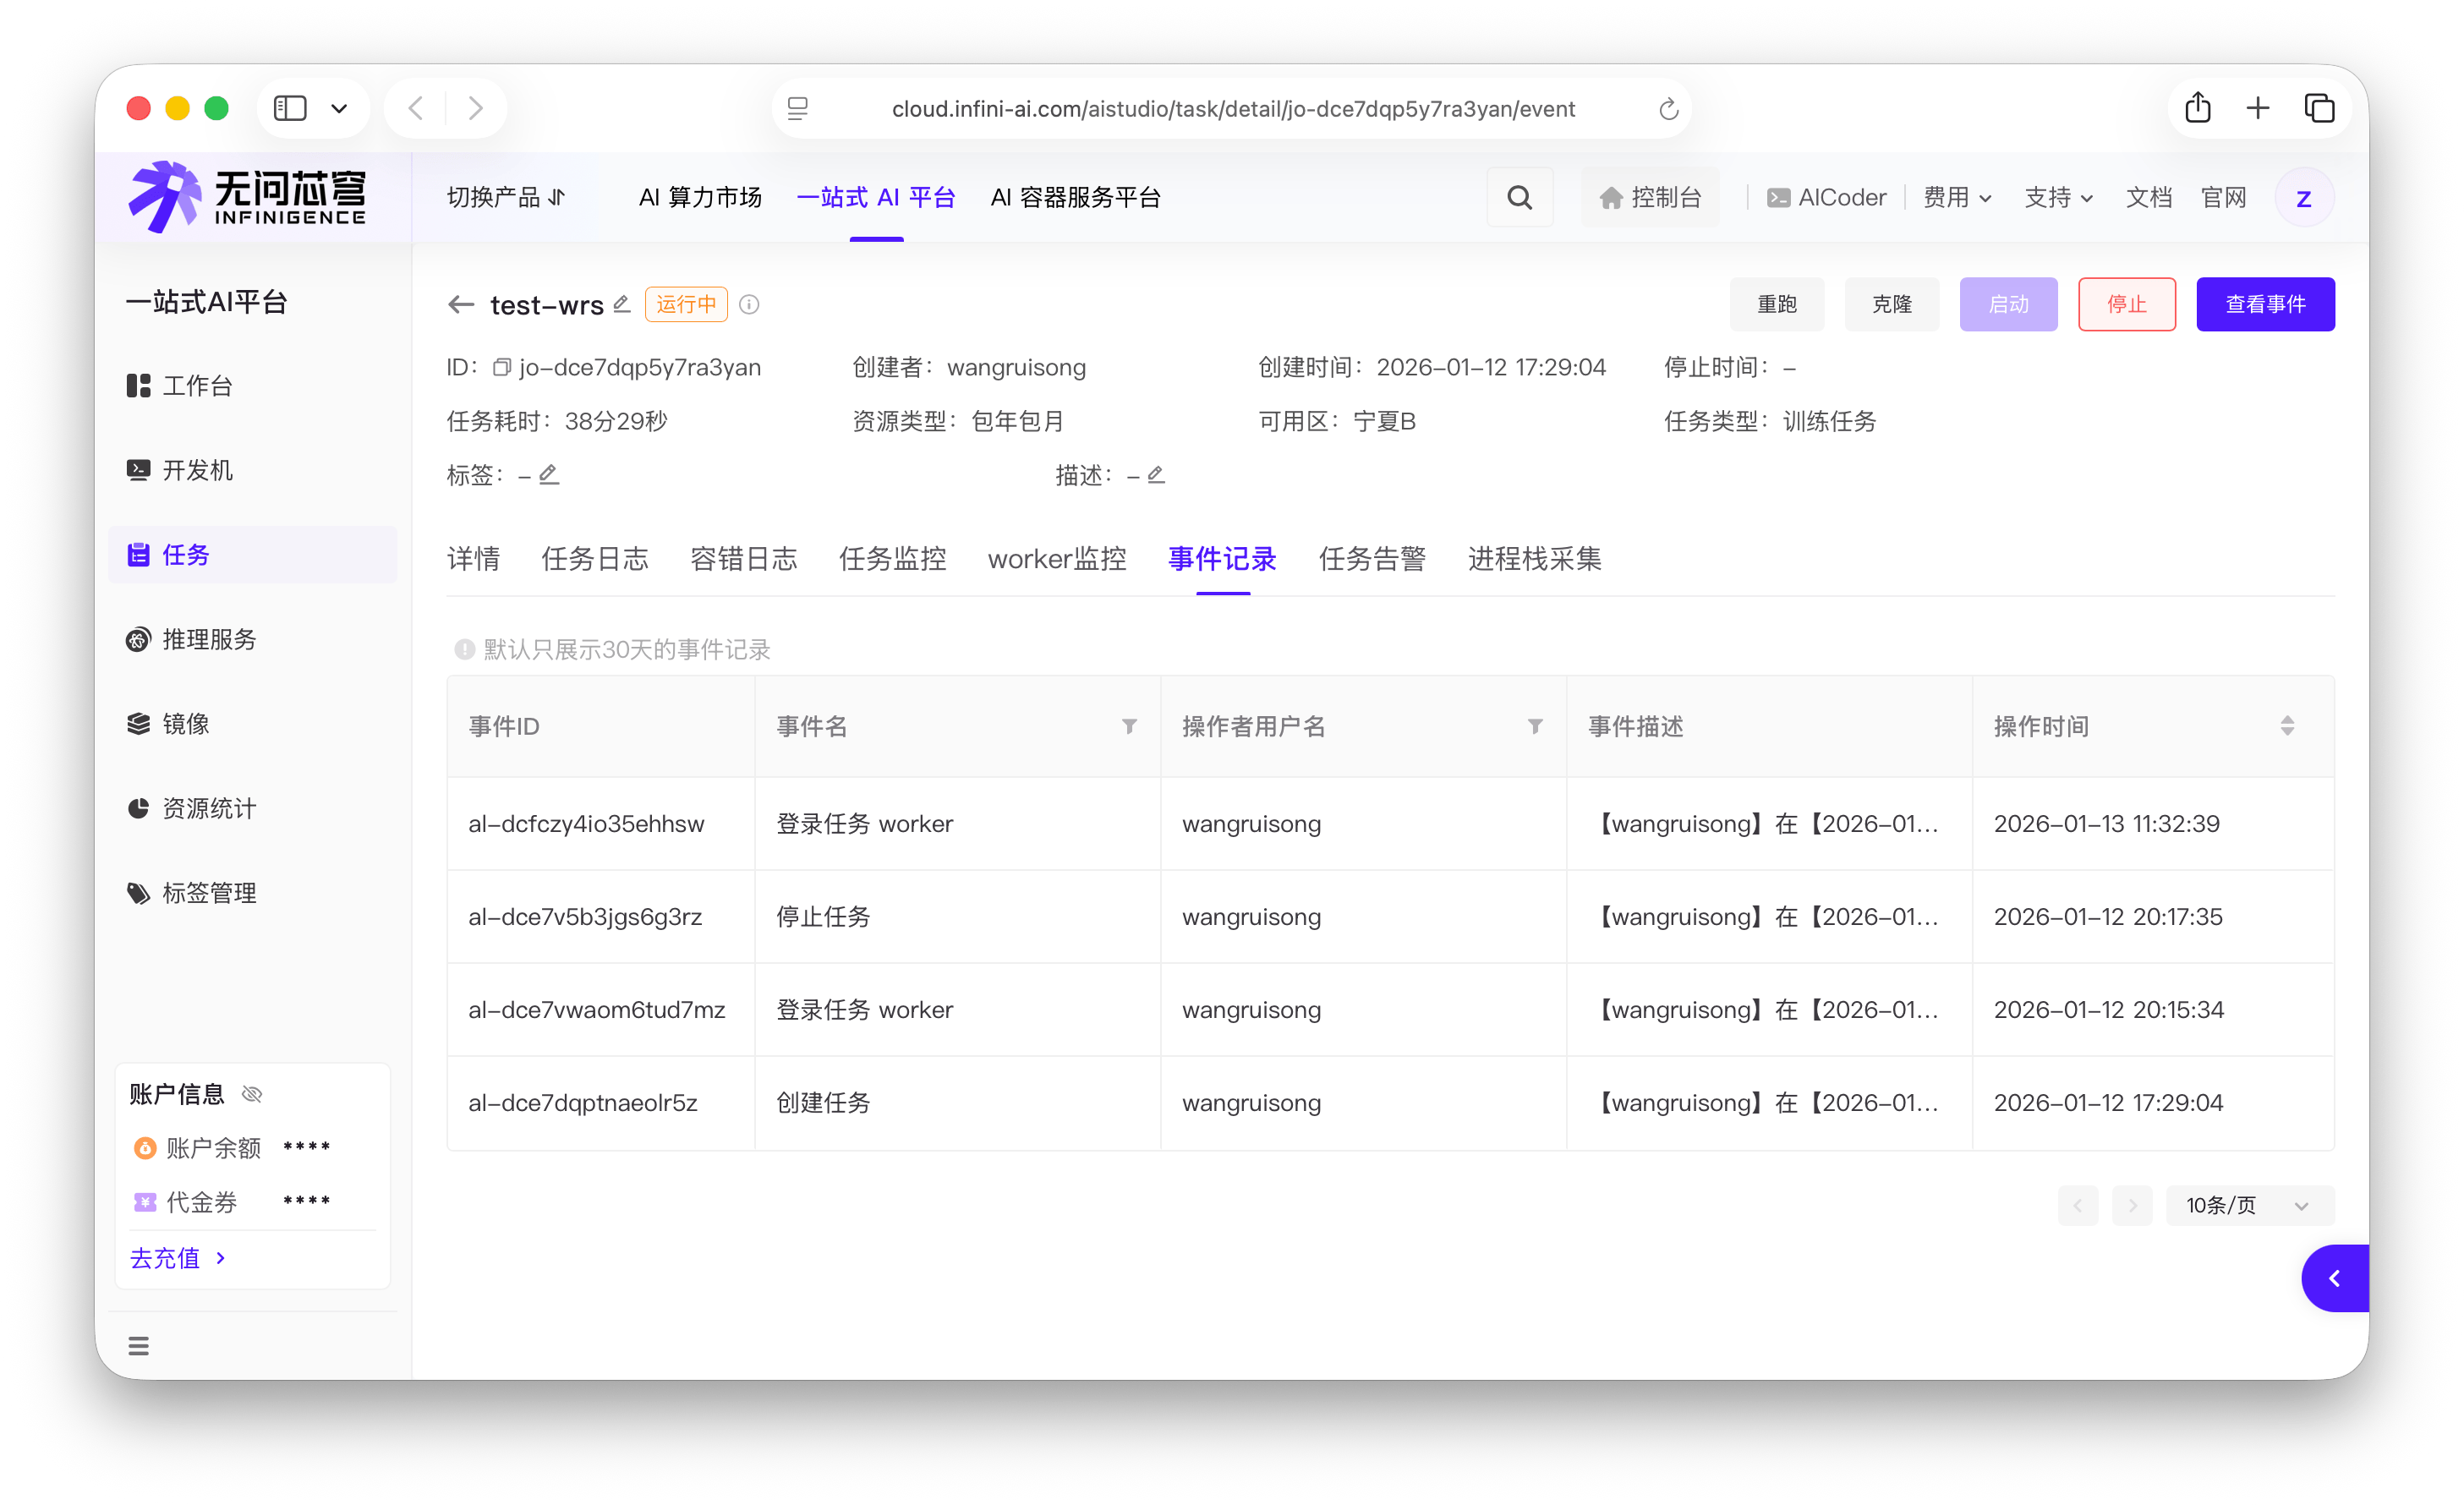Open the worker监控 tab

[x=1057, y=558]
